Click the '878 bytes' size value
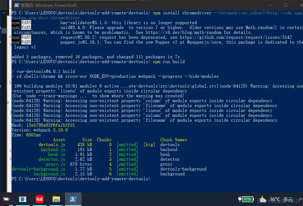This screenshot has width=303, height=206. (81, 164)
